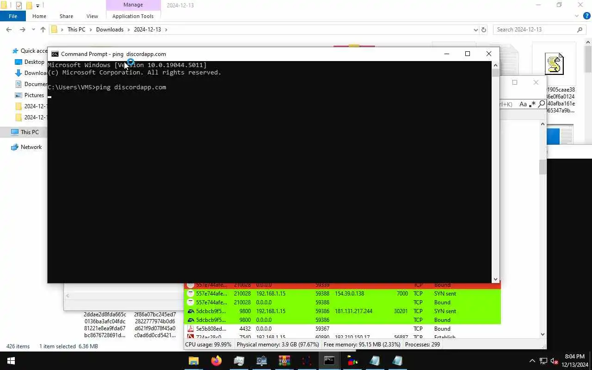Toggle Aa case sensitive search option
This screenshot has width=592, height=370.
pos(523,104)
